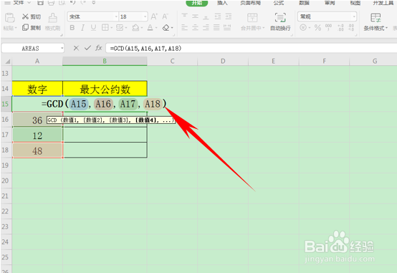Switch to the Page Layout (页面布局) tab
This screenshot has height=273, width=397.
pos(250,3)
